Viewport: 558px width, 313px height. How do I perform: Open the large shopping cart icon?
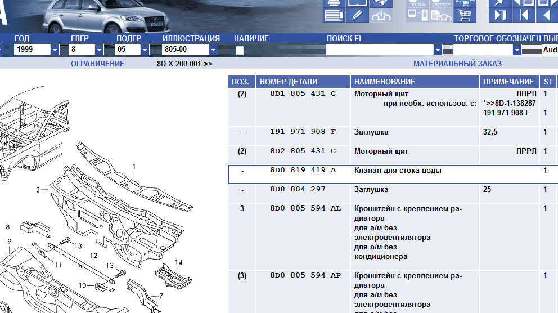pyautogui.click(x=465, y=15)
